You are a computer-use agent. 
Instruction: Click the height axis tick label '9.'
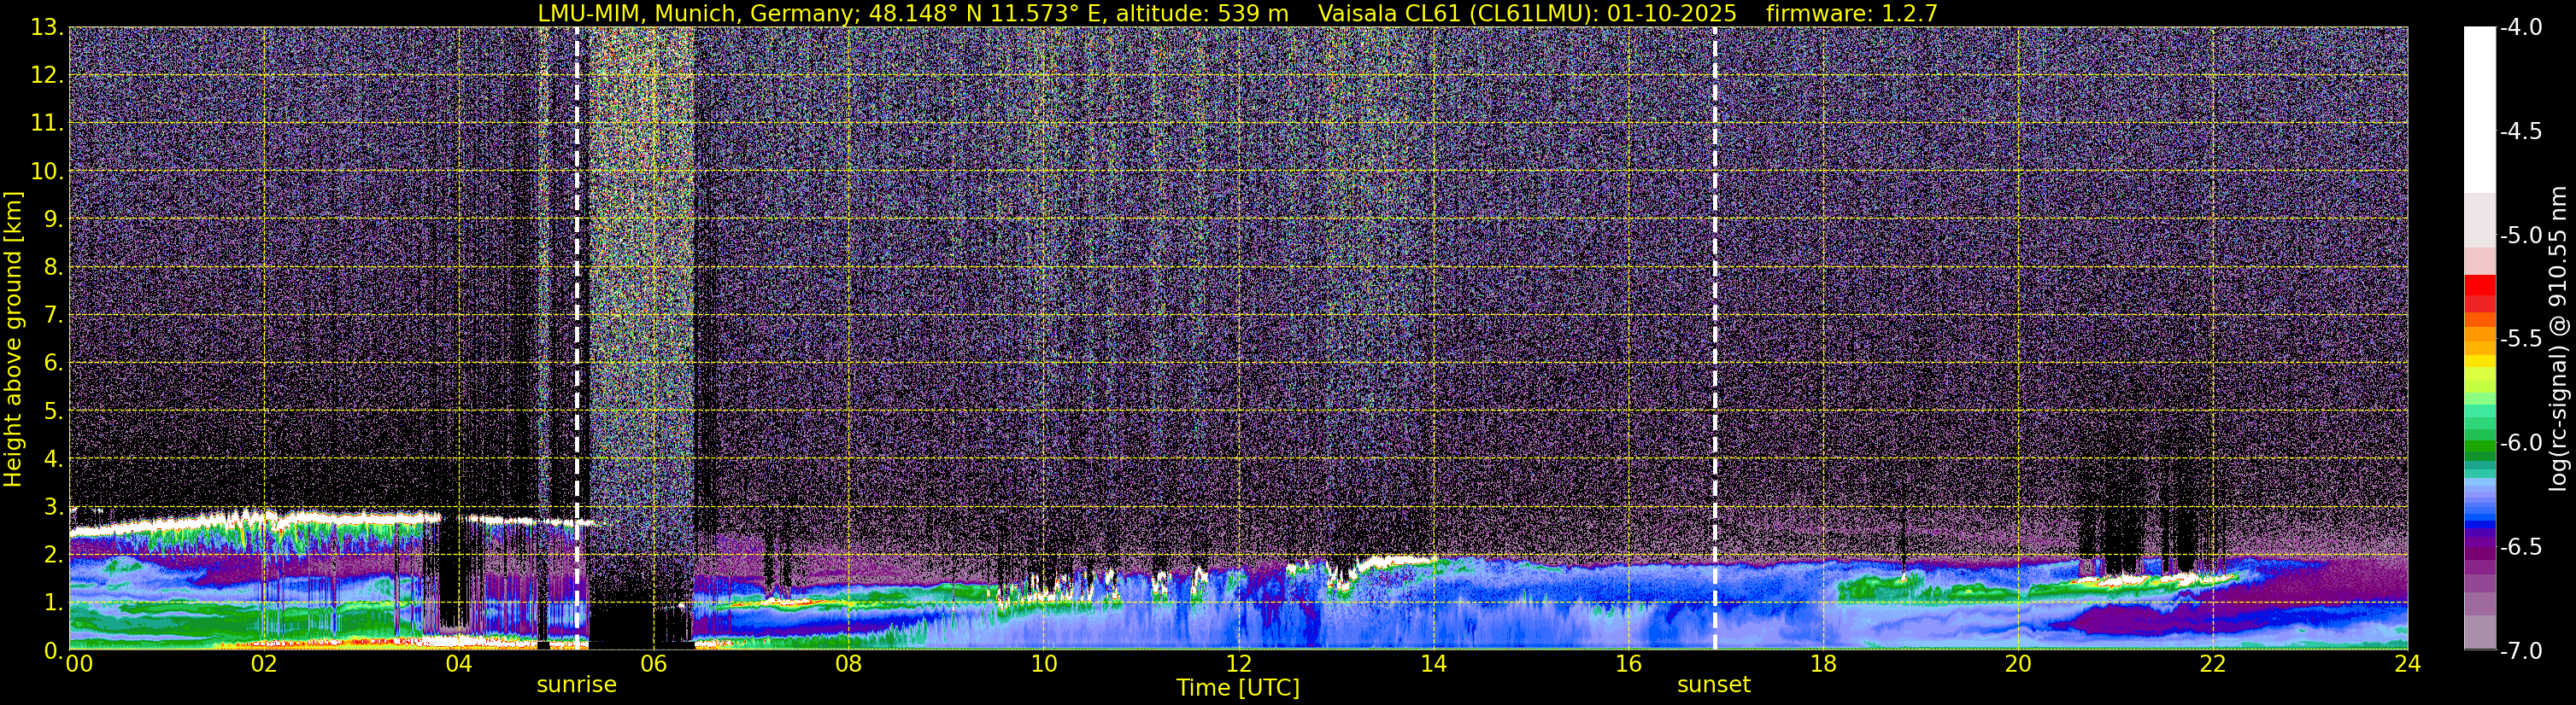click(x=53, y=218)
